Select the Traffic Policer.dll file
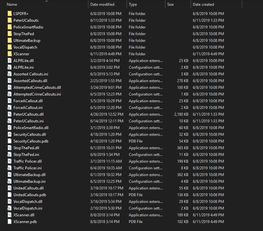Image resolution: width=263 pixels, height=231 pixels. pos(27,161)
